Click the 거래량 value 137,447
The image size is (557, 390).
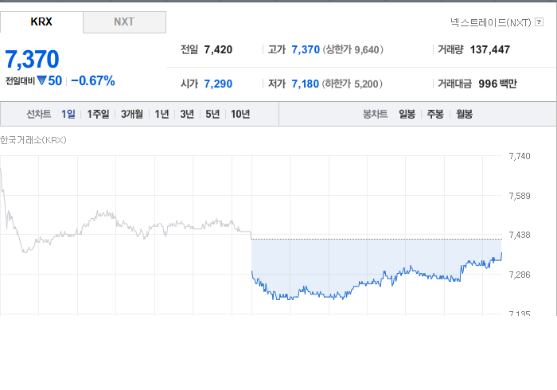tap(490, 49)
